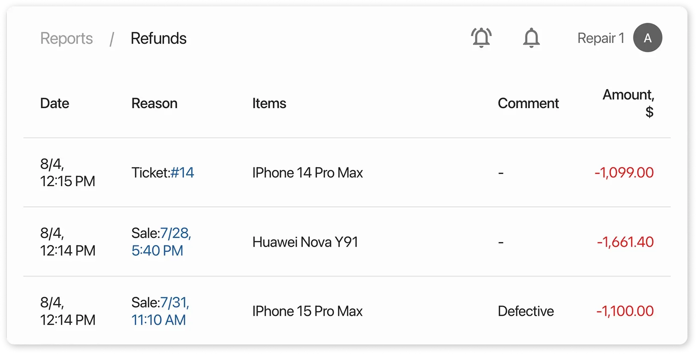This screenshot has width=697, height=354.
Task: Sort the table by Date column
Action: point(55,103)
